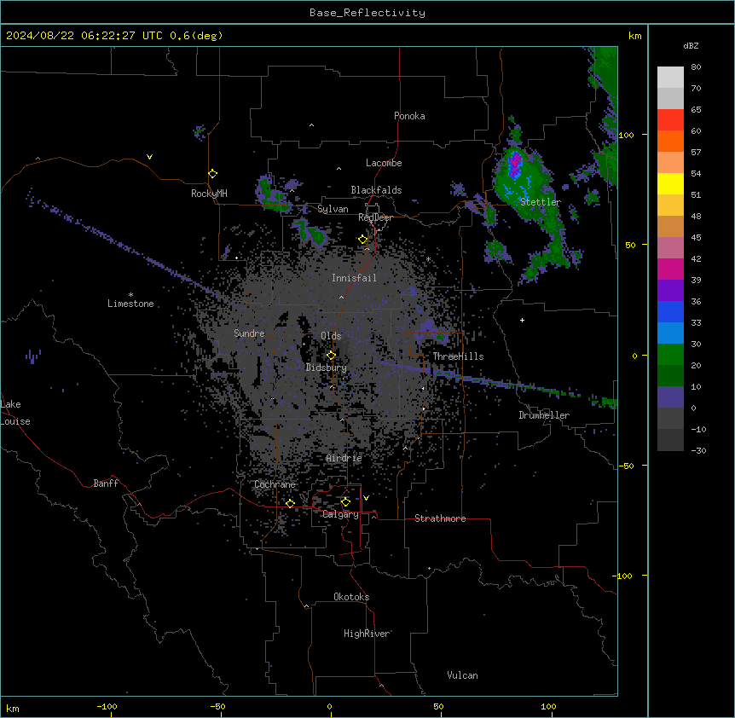735x718 pixels.
Task: Click the Blackfalds city label
Action: pyautogui.click(x=376, y=190)
